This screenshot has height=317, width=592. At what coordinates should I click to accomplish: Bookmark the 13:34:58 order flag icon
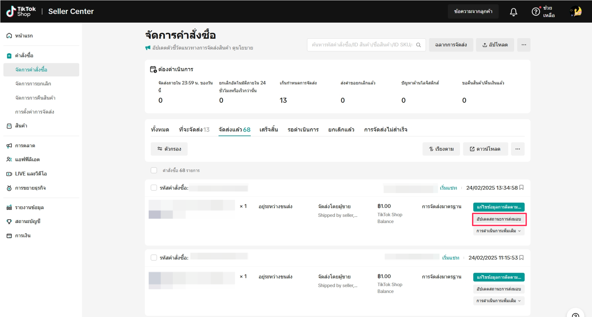point(521,188)
